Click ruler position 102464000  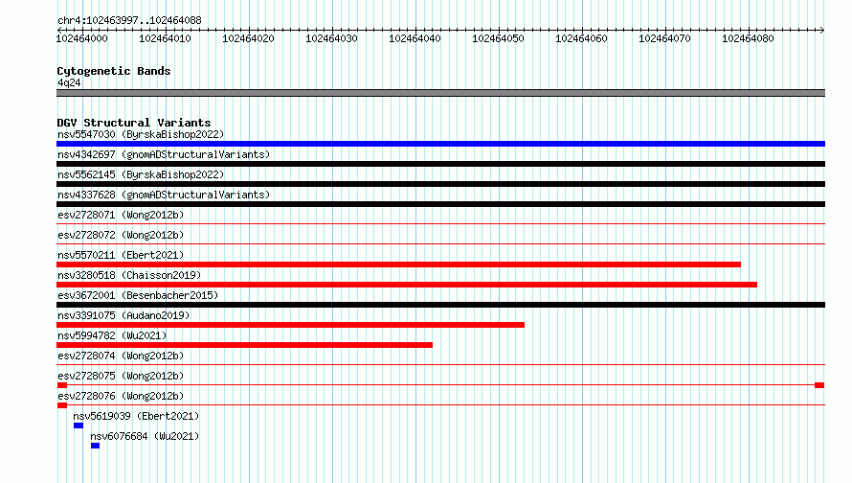point(82,38)
